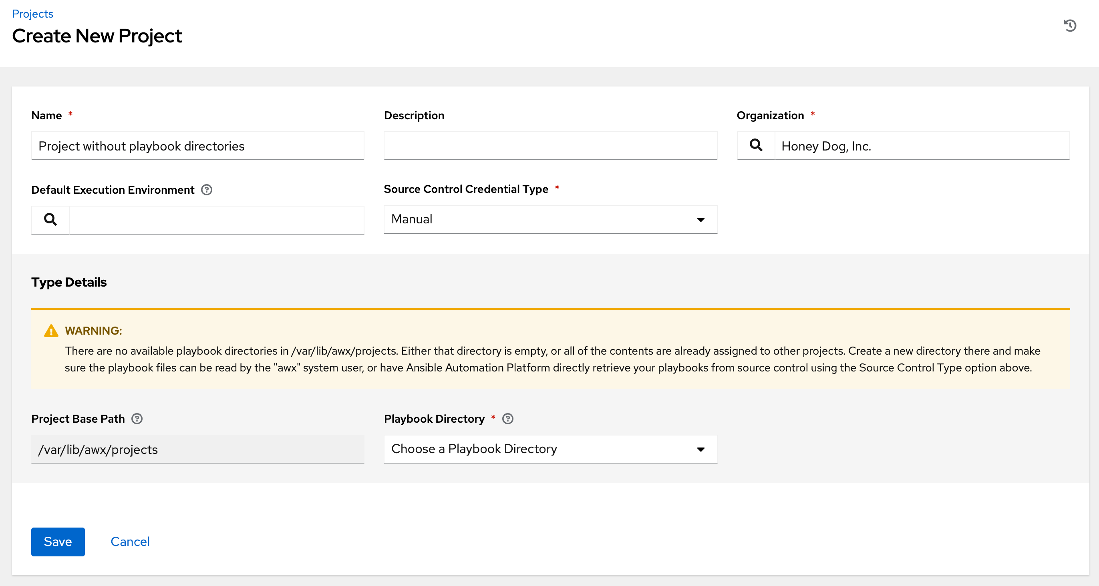
Task: Open help for Default Execution Environment
Action: tap(207, 190)
